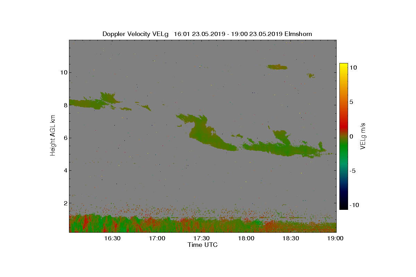Click the 16:30 time tick label
416x277 pixels.
[x=112, y=238]
